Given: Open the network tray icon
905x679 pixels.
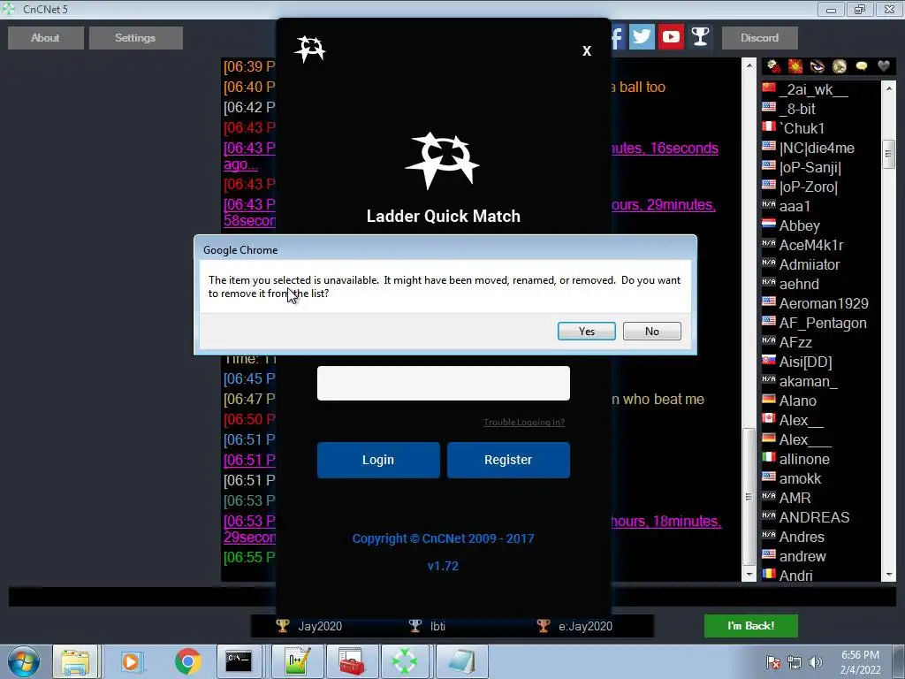Looking at the screenshot, I should tap(795, 662).
